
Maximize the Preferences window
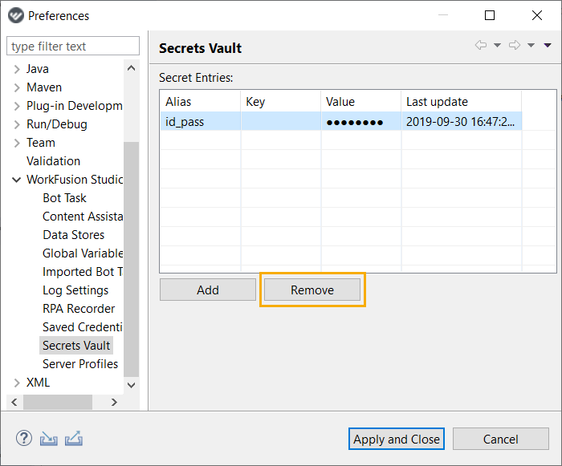490,15
